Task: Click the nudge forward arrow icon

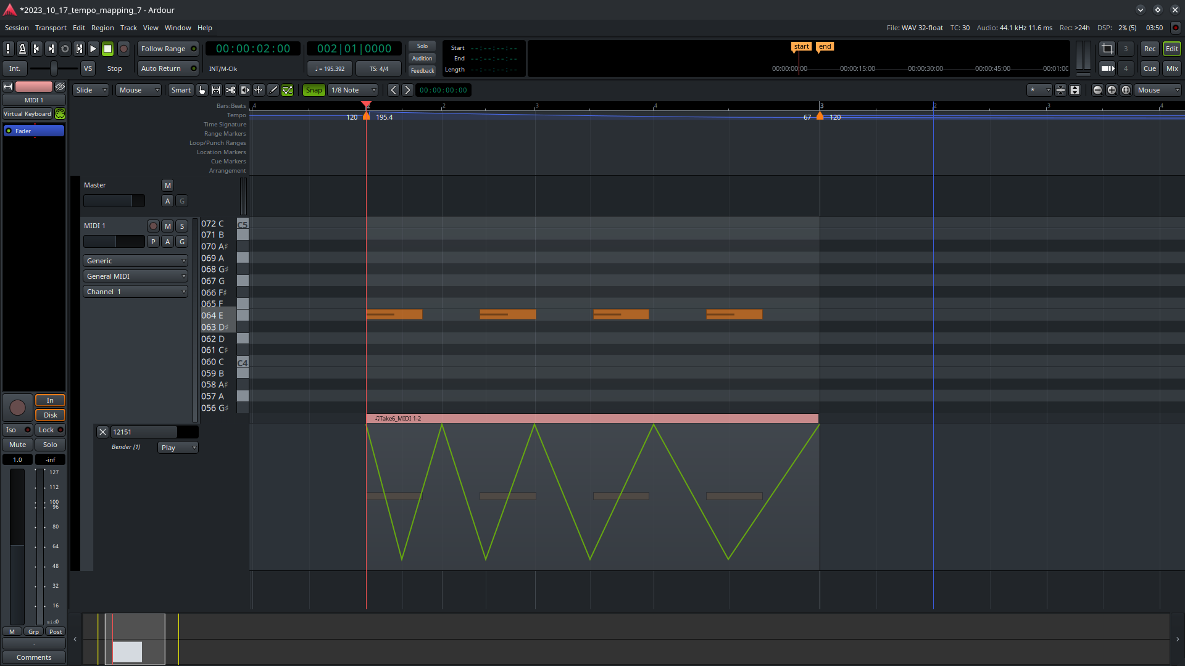Action: tap(407, 90)
